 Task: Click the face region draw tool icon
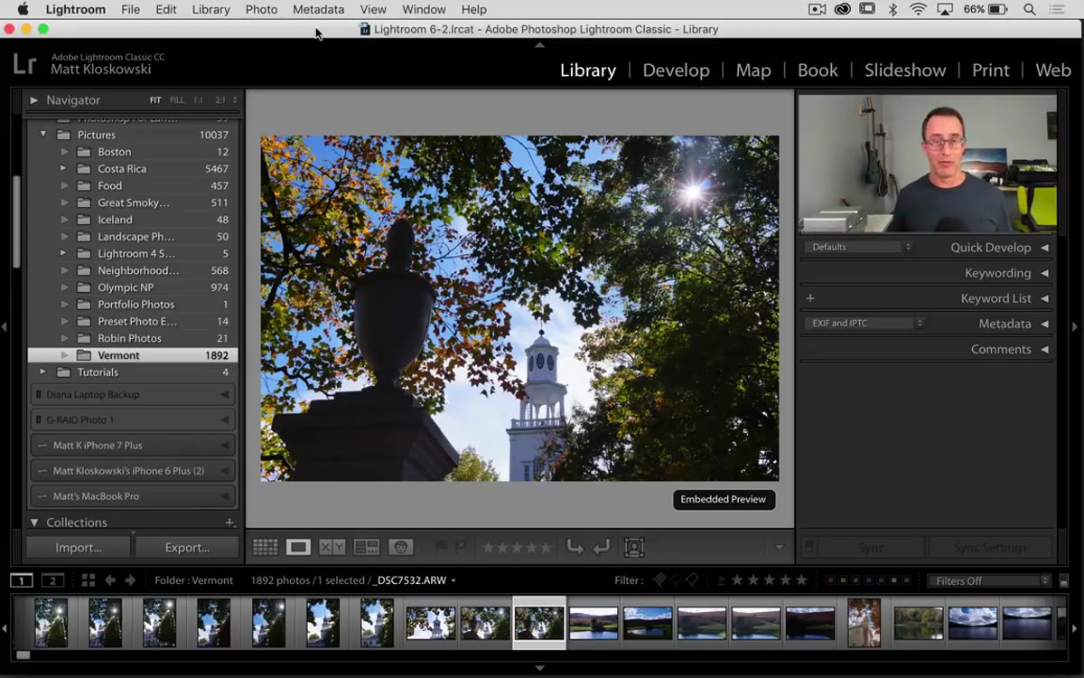coord(634,547)
